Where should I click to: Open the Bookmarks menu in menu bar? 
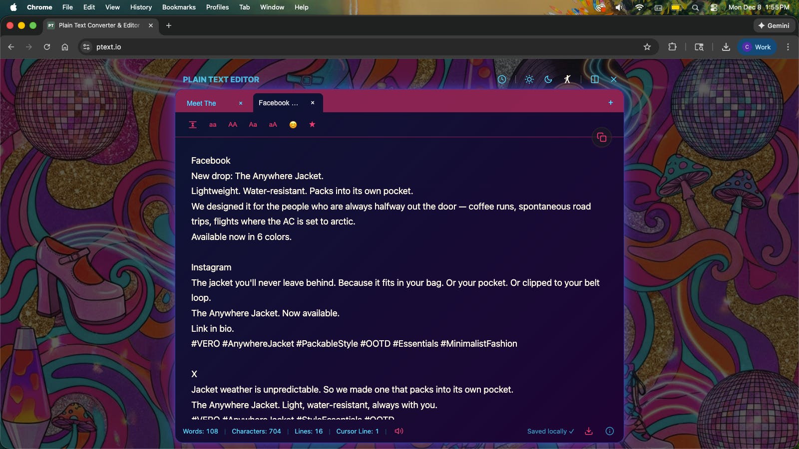point(179,7)
